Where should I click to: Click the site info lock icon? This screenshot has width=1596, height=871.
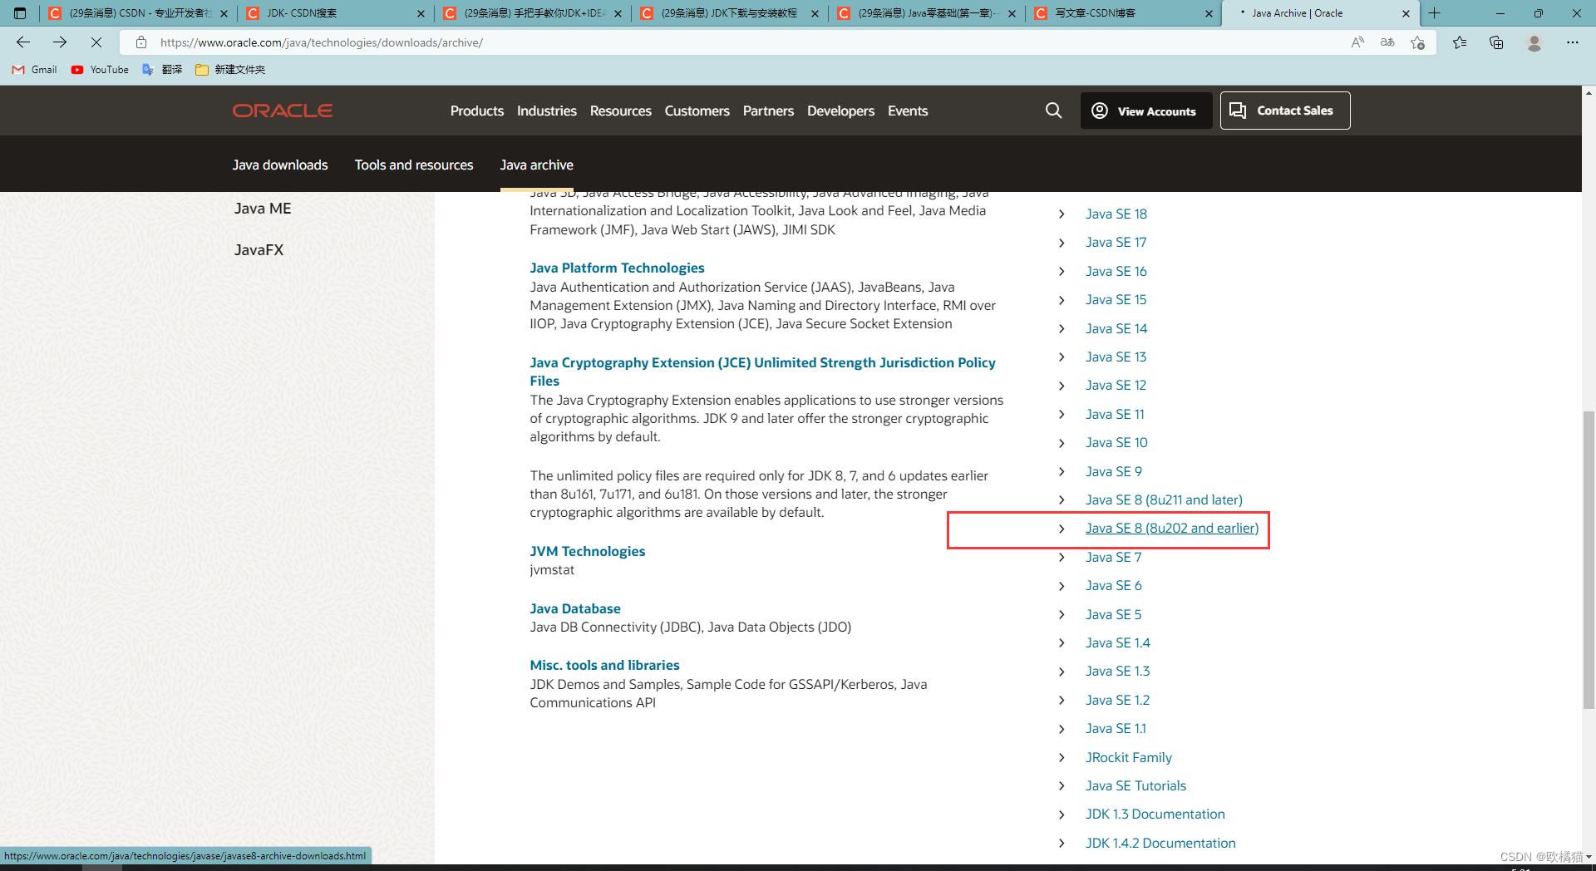point(141,42)
